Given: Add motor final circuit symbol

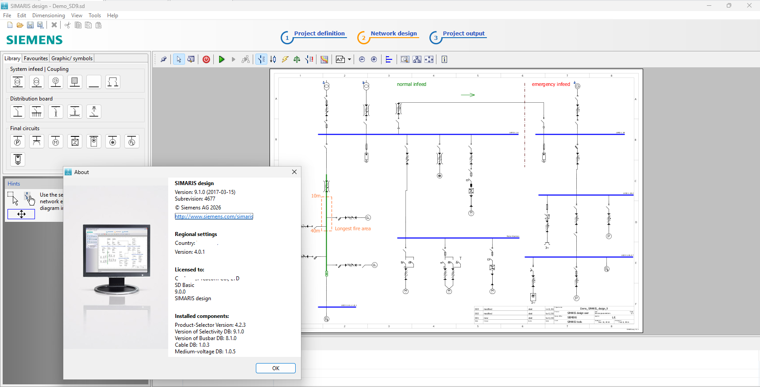Looking at the screenshot, I should (x=56, y=141).
